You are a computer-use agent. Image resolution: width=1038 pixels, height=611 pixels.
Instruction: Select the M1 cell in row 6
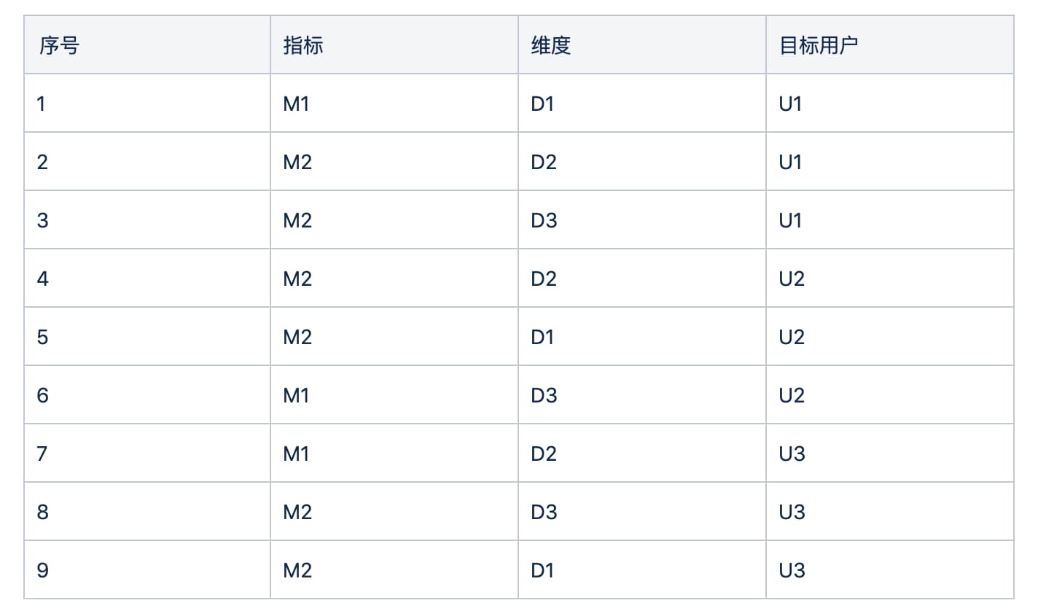(297, 395)
